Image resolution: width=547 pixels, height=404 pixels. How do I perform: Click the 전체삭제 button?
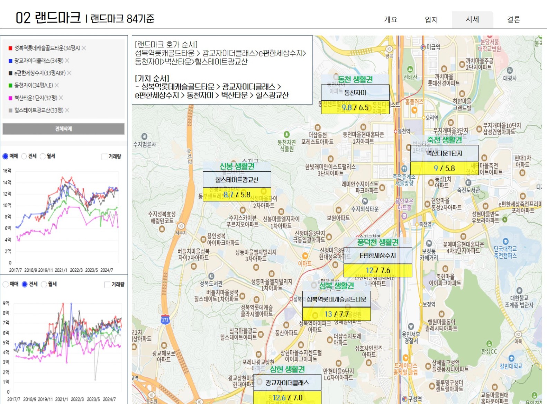tap(63, 129)
